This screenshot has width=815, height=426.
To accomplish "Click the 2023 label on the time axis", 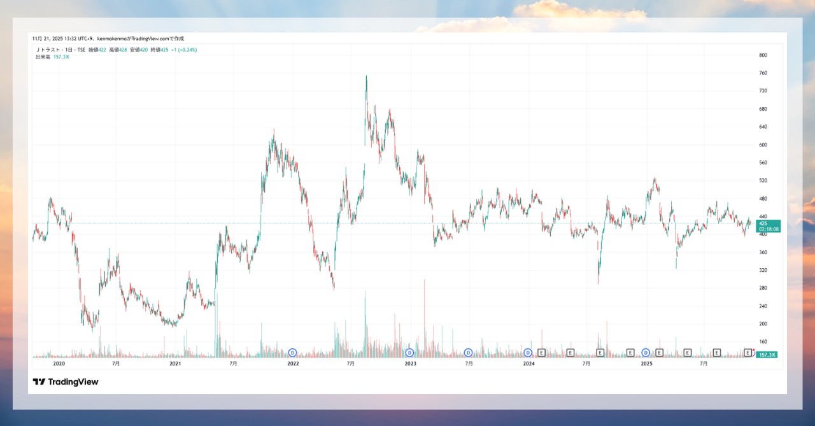I will 411,364.
